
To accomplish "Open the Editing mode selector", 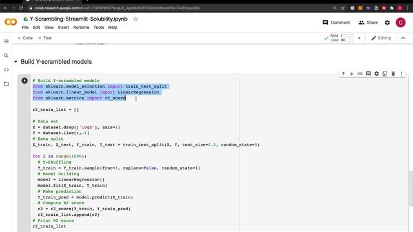I will point(381,38).
